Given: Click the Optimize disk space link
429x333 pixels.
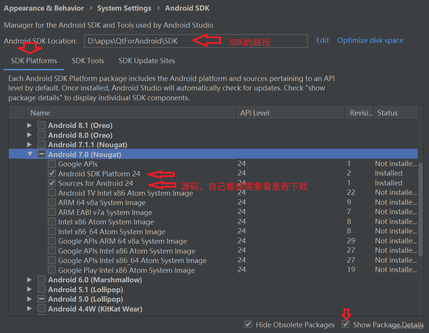Looking at the screenshot, I should click(x=370, y=40).
